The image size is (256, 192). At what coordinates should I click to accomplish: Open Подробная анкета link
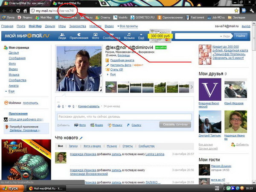tap(122, 60)
